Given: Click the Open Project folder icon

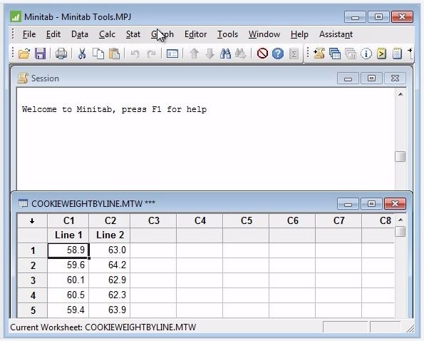Looking at the screenshot, I should (24, 54).
